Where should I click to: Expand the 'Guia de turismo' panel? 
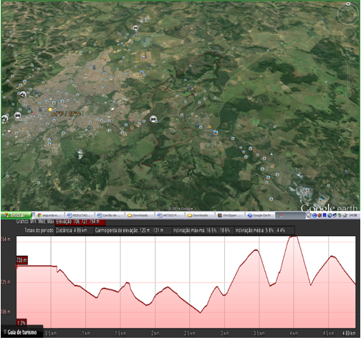point(22,332)
